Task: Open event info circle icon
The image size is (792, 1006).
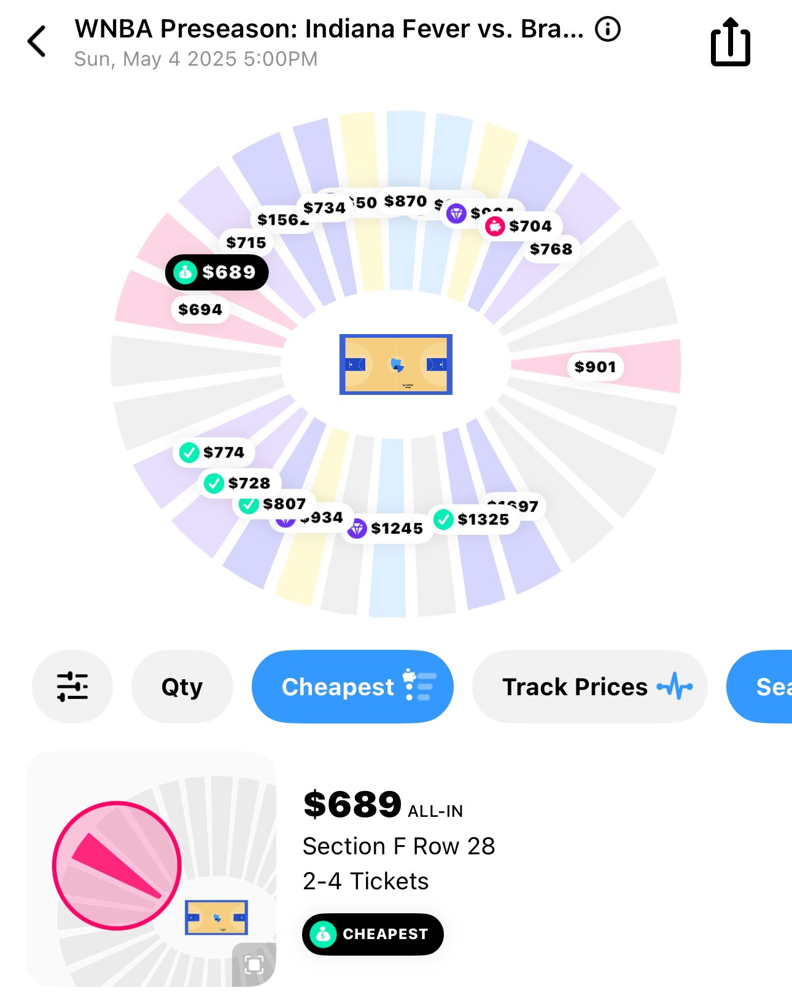Action: pos(608,29)
